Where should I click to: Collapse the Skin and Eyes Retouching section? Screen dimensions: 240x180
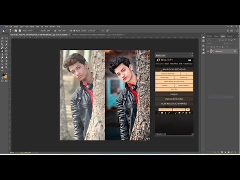(x=174, y=69)
